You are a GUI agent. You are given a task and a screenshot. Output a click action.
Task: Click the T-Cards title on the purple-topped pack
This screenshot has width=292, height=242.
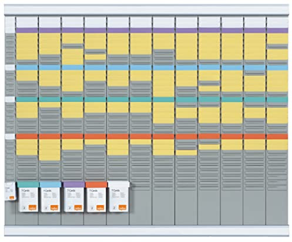[71, 190]
